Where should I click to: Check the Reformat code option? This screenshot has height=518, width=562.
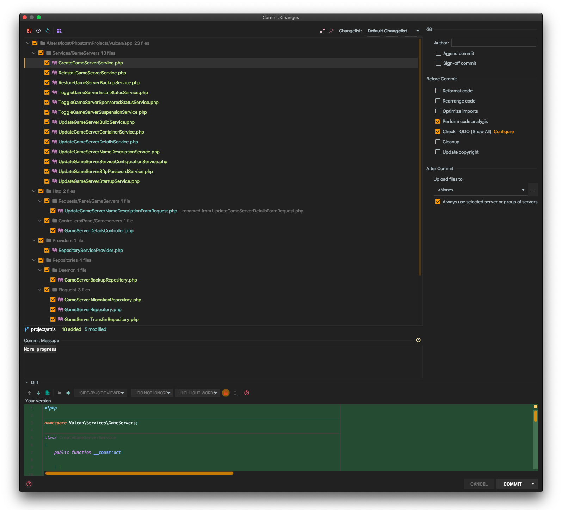(x=438, y=91)
